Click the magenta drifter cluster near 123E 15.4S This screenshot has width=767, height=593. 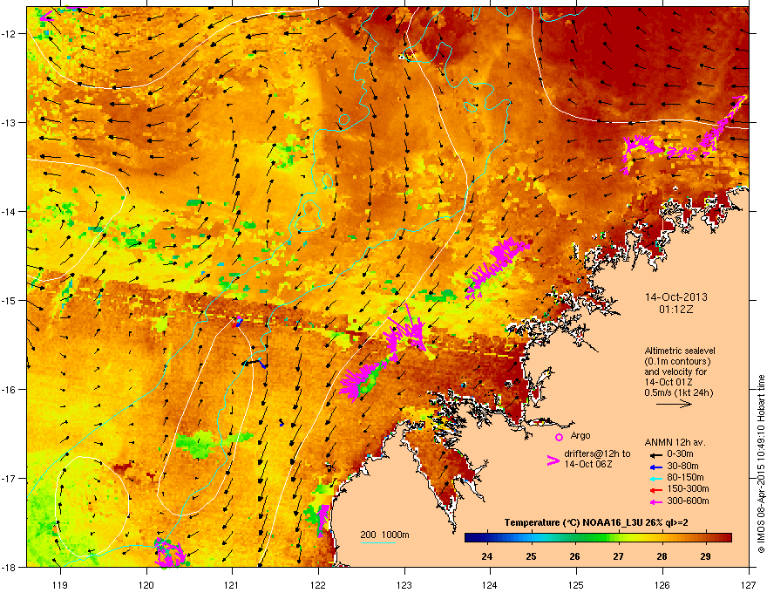(407, 332)
